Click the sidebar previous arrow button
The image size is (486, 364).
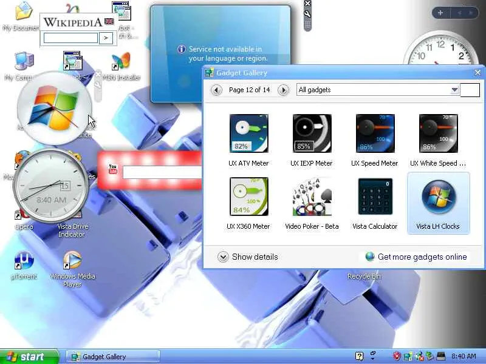pos(460,13)
